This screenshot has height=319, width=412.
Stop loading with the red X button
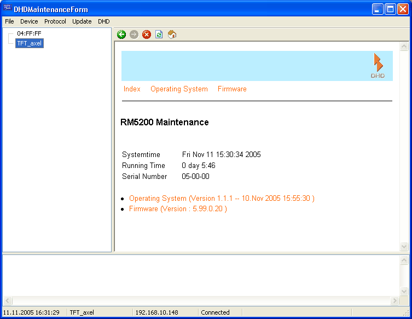click(x=147, y=34)
